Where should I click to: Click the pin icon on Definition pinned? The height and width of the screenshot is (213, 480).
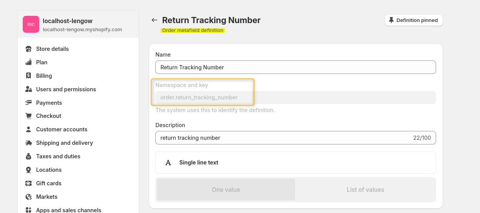(x=391, y=20)
